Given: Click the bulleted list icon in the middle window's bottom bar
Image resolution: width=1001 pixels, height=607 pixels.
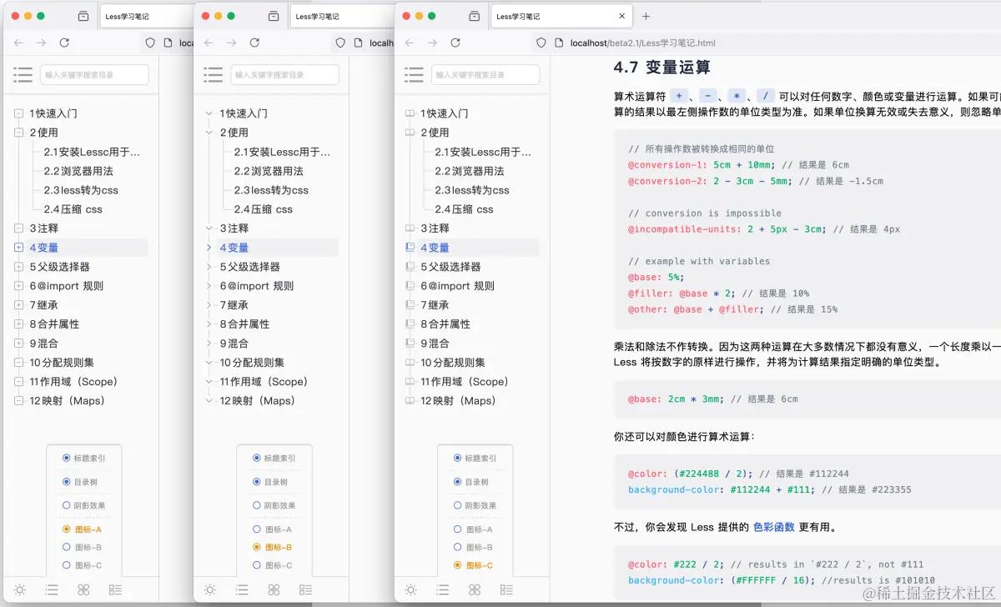Looking at the screenshot, I should coord(242,589).
